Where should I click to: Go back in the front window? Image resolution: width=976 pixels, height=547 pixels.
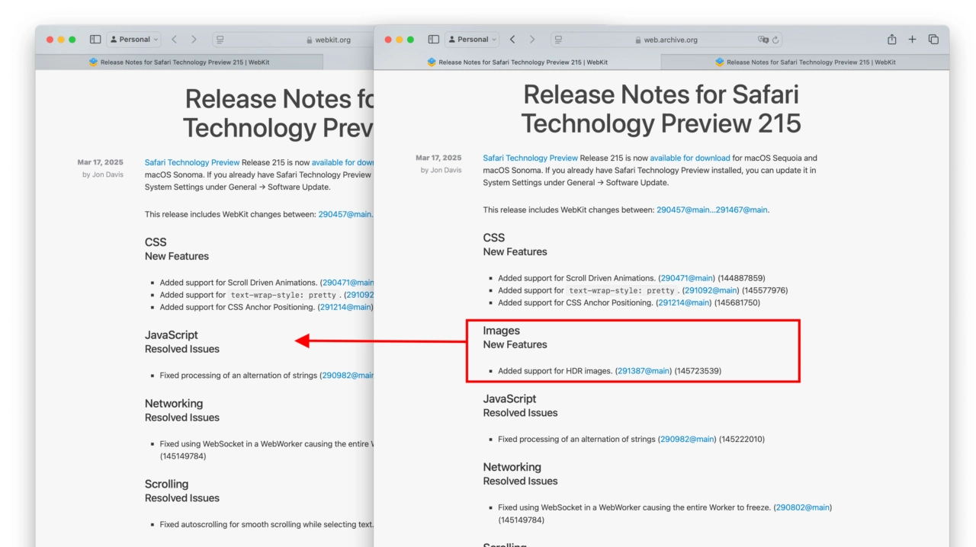click(512, 40)
